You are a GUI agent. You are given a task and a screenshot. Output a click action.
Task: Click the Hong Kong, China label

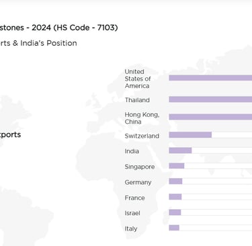pyautogui.click(x=142, y=118)
